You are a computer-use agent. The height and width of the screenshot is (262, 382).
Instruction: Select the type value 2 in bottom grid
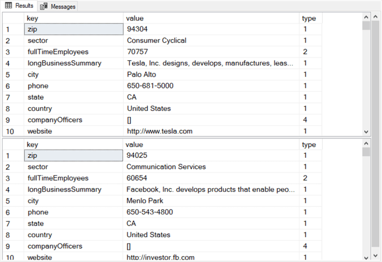tap(311, 178)
